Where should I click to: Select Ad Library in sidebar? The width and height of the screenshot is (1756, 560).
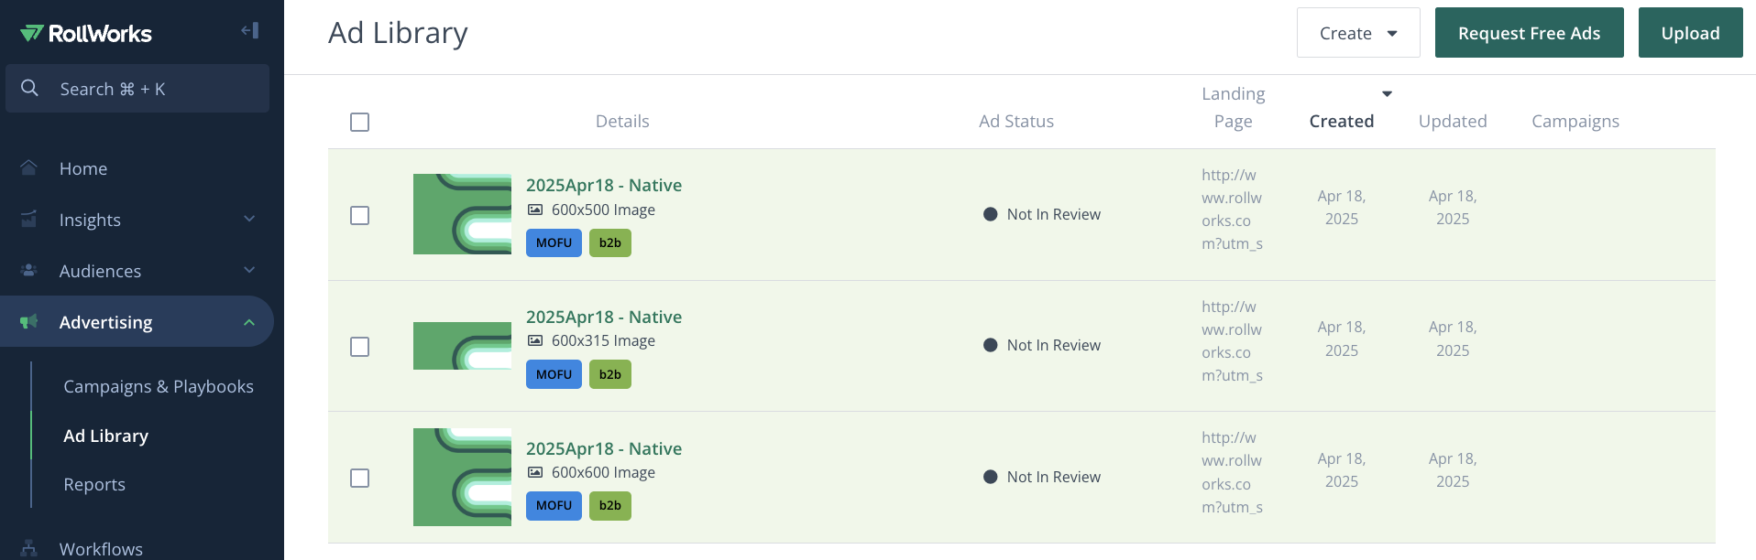[105, 436]
